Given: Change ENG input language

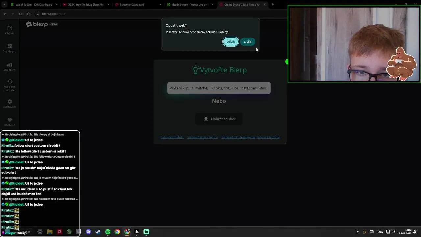Looking at the screenshot, I should (x=380, y=232).
